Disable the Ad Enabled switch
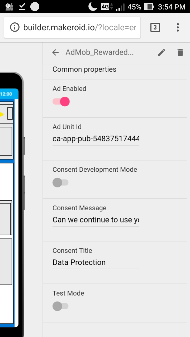This screenshot has width=190, height=337. (61, 102)
